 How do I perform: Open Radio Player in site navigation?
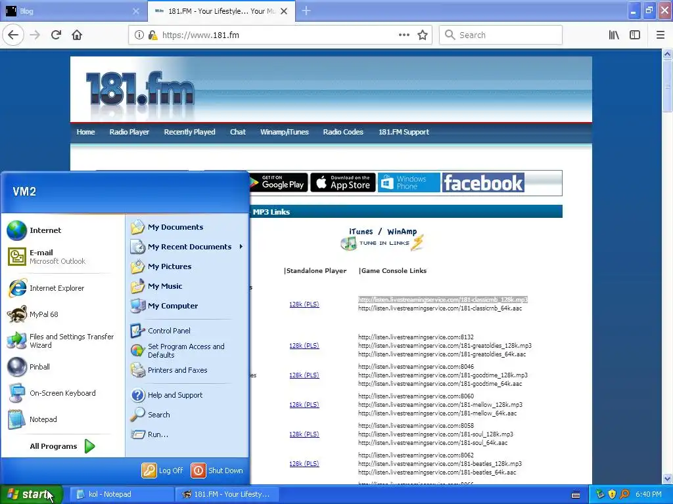click(129, 132)
